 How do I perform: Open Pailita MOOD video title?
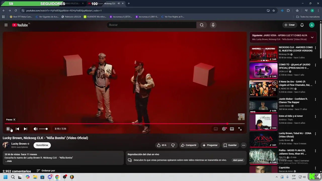point(293,152)
